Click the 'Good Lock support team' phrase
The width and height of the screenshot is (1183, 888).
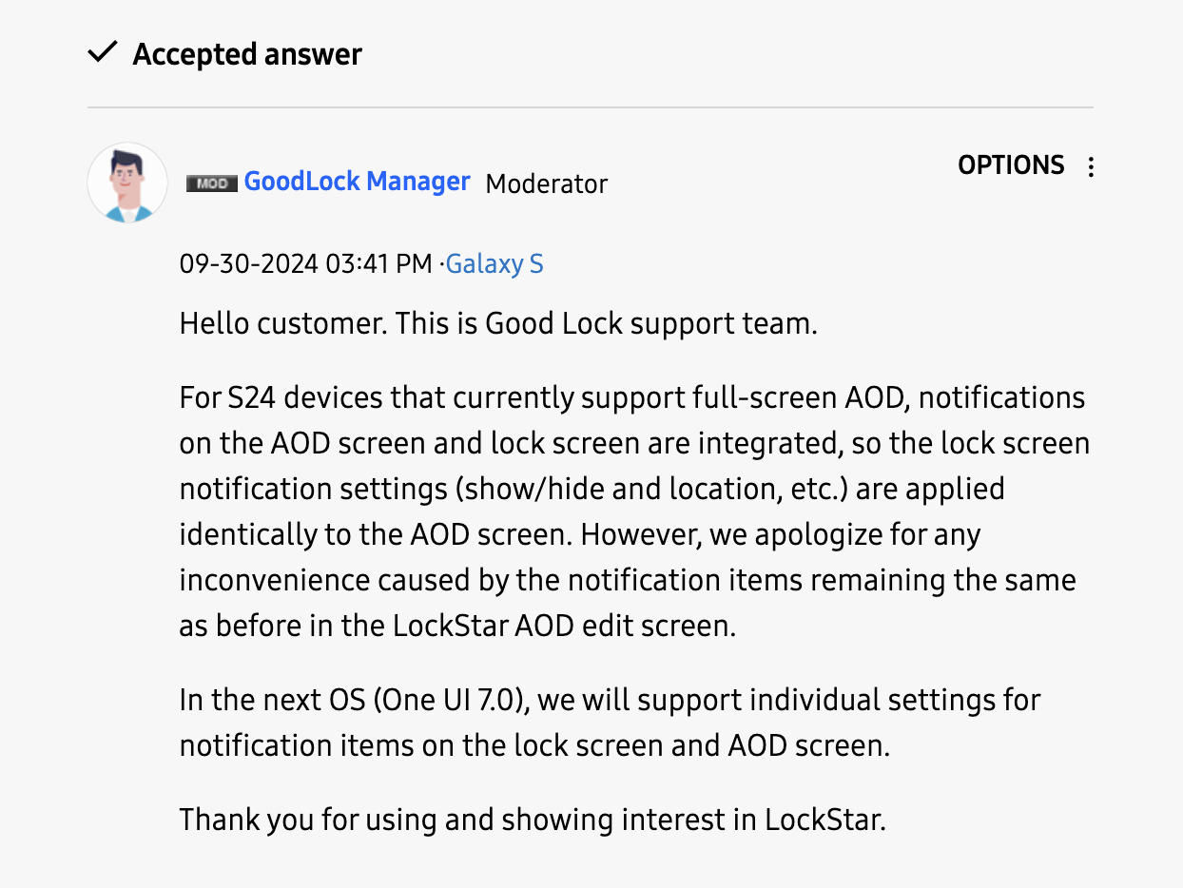(x=650, y=324)
